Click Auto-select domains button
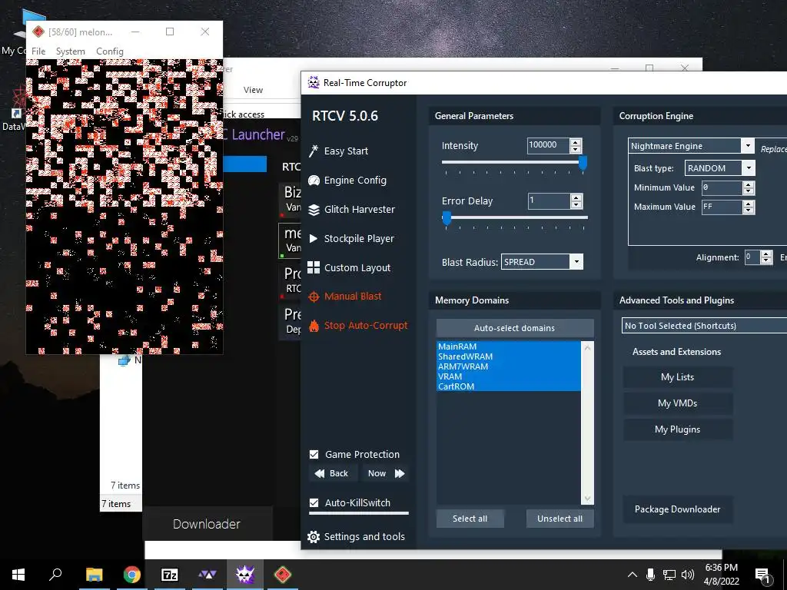The height and width of the screenshot is (590, 787). 514,328
